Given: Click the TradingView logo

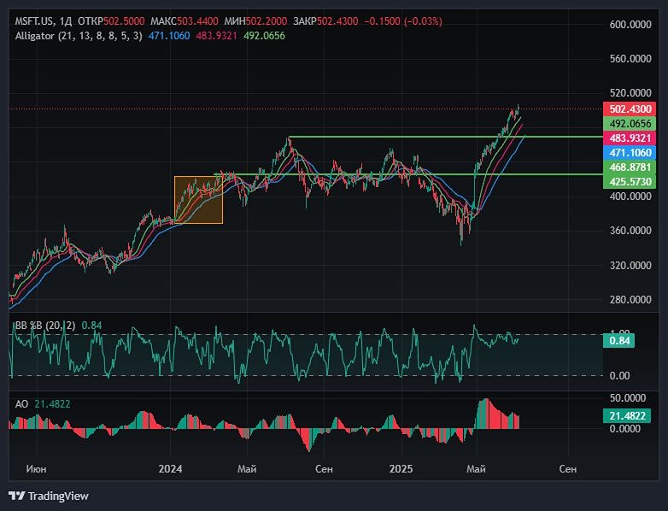Looking at the screenshot, I should click(x=49, y=496).
